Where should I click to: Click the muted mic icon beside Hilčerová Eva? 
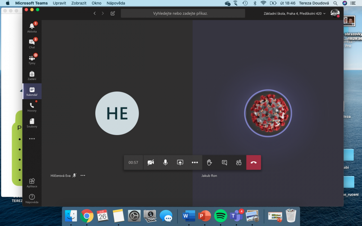coord(75,175)
